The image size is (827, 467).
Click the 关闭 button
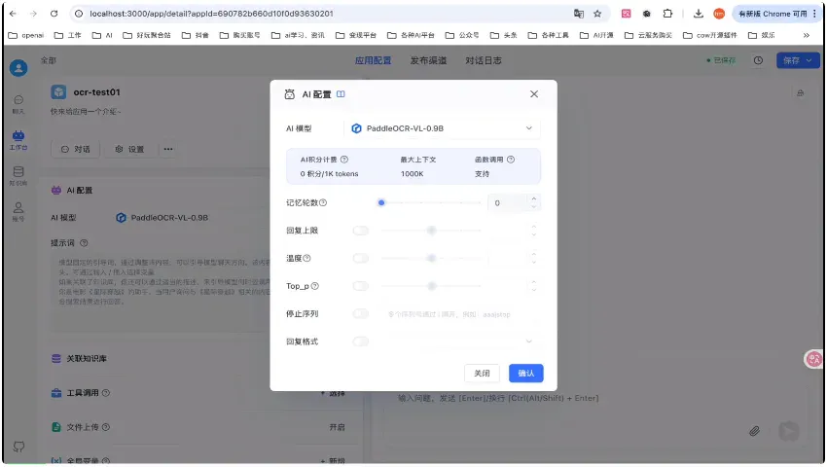482,373
